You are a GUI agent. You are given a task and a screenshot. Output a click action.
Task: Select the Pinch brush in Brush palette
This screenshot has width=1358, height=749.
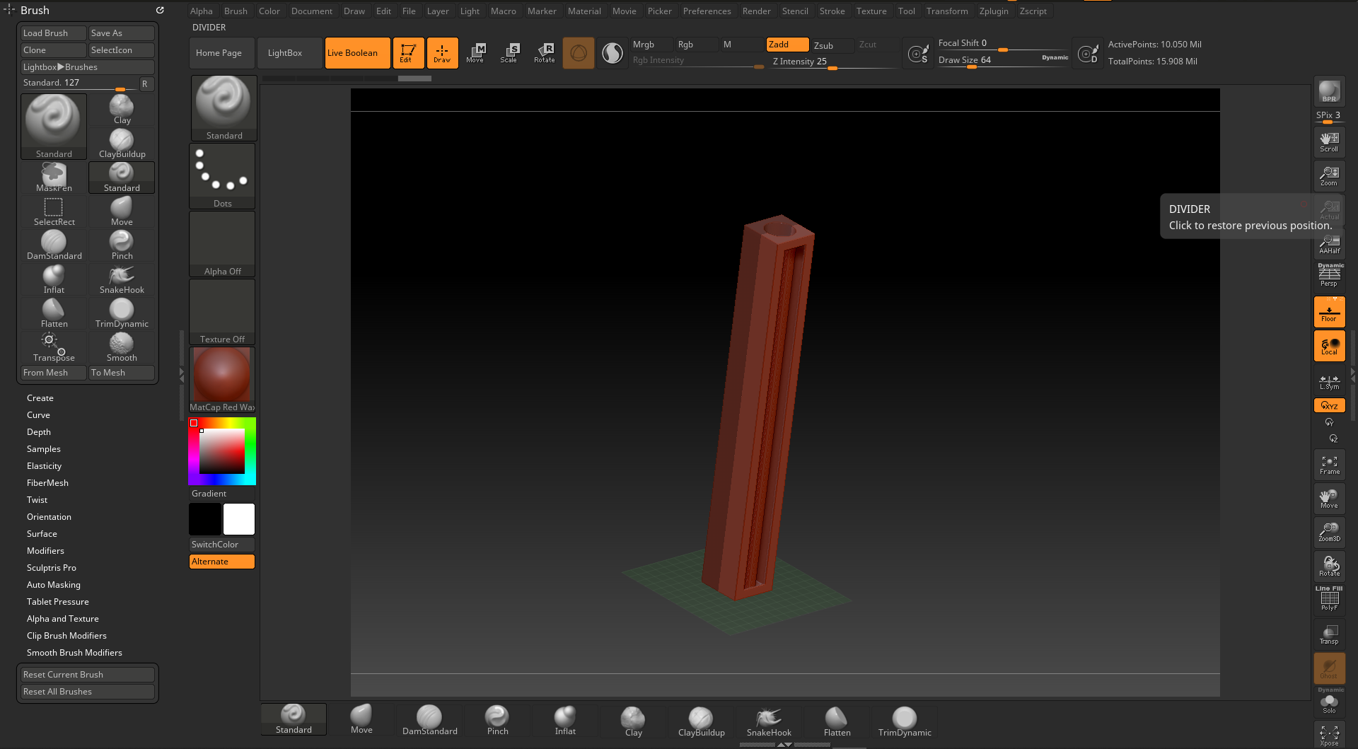pyautogui.click(x=122, y=245)
